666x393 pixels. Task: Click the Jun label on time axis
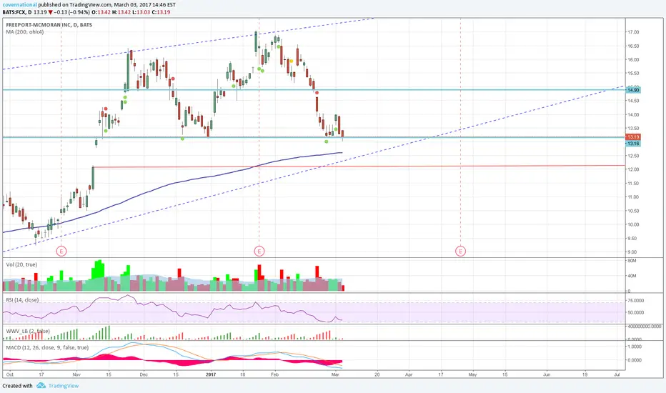pos(546,374)
